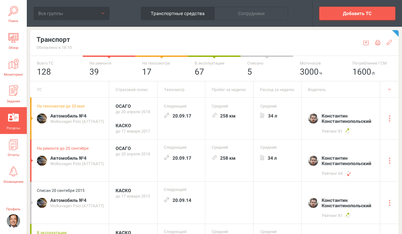Image resolution: width=402 pixels, height=234 pixels.
Task: Click На ремонте до 20 сентября status
Action: coord(63,148)
